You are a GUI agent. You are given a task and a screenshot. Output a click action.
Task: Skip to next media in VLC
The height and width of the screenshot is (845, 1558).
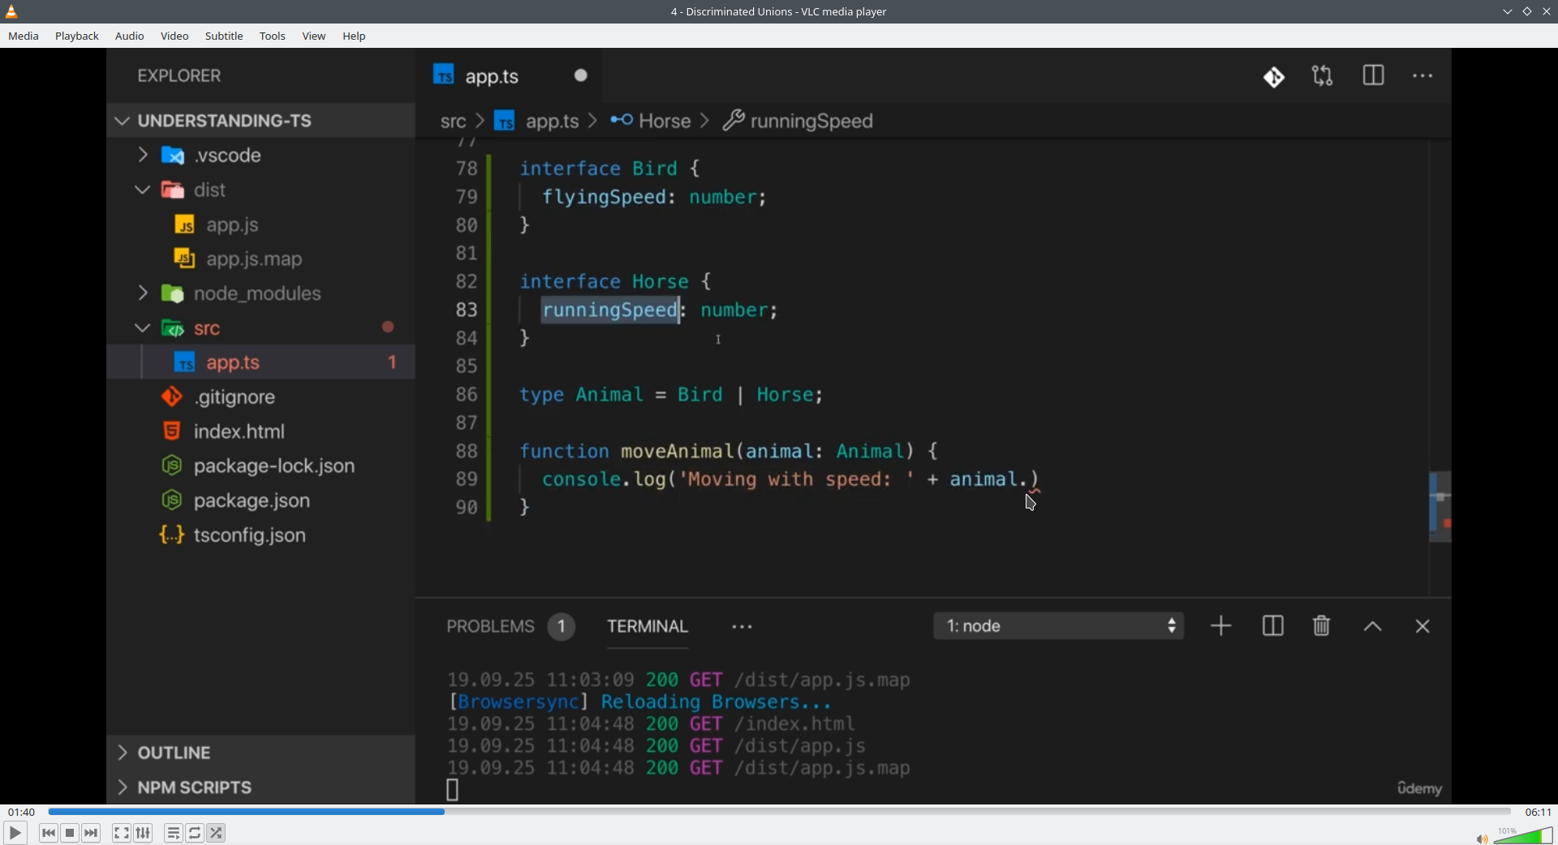92,833
